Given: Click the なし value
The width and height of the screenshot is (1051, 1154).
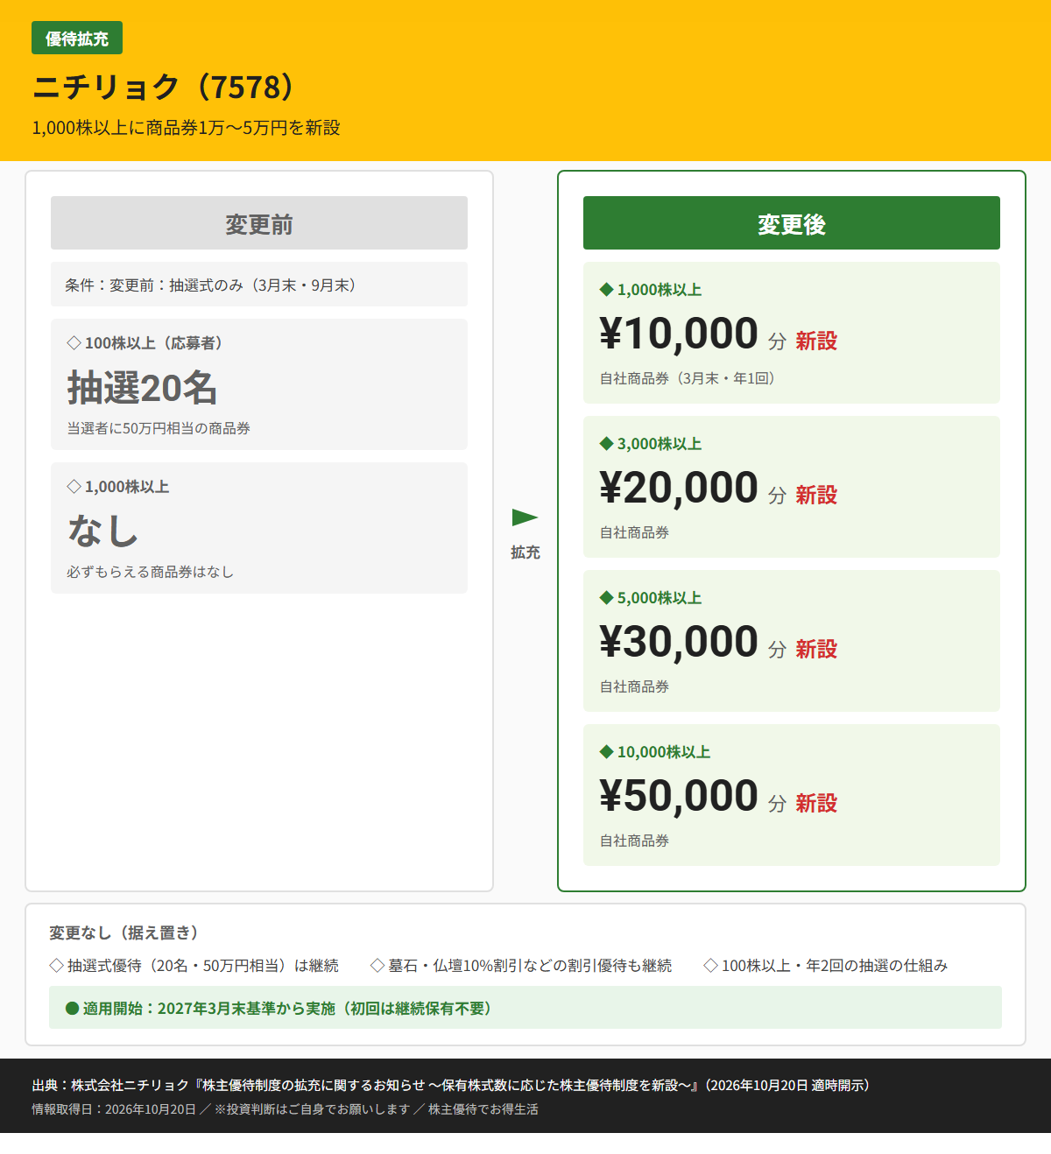Looking at the screenshot, I should pos(102,531).
